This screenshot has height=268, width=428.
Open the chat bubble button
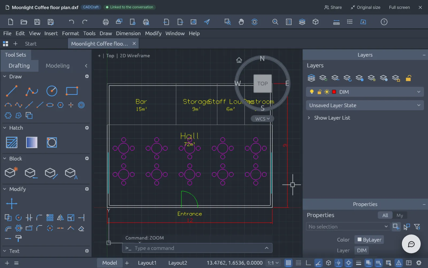click(411, 244)
